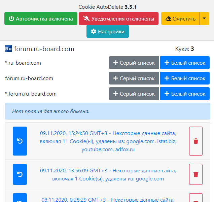This screenshot has width=214, height=202.
Task: Click the forum.ru-board.com heading
Action: 44,49
